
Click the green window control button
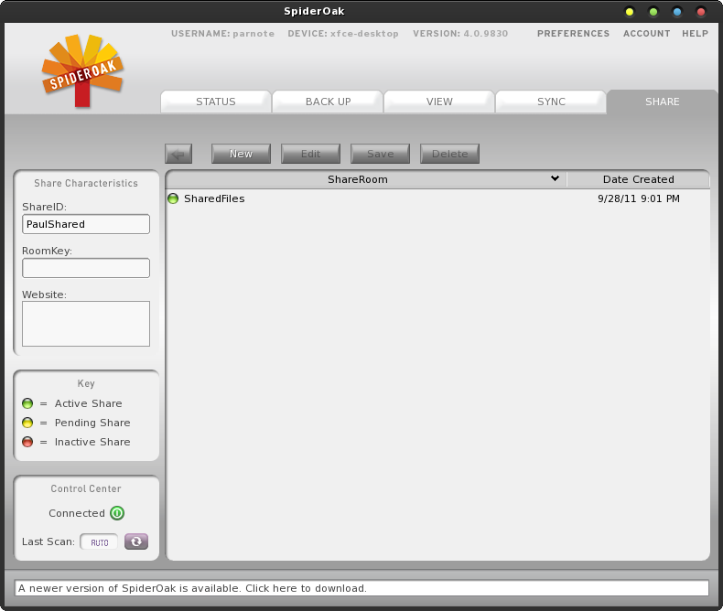653,12
